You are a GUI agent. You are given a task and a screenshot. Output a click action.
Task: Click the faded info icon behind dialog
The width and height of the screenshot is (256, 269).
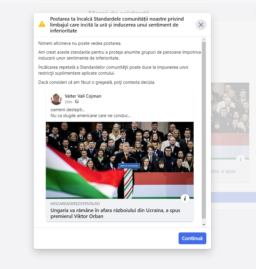coord(241,159)
